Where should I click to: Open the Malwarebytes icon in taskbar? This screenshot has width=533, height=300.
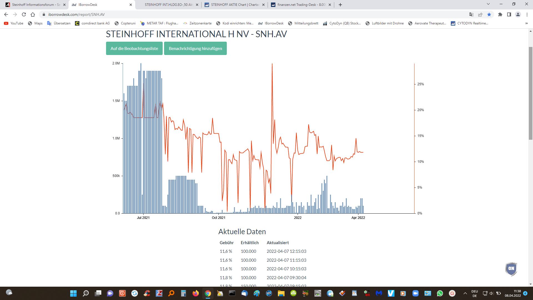[379, 293]
